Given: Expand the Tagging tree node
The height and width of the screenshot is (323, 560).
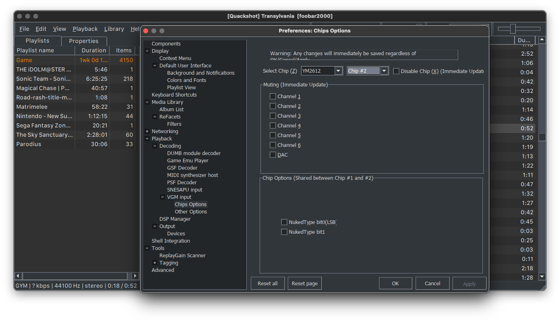Looking at the screenshot, I should (x=155, y=263).
